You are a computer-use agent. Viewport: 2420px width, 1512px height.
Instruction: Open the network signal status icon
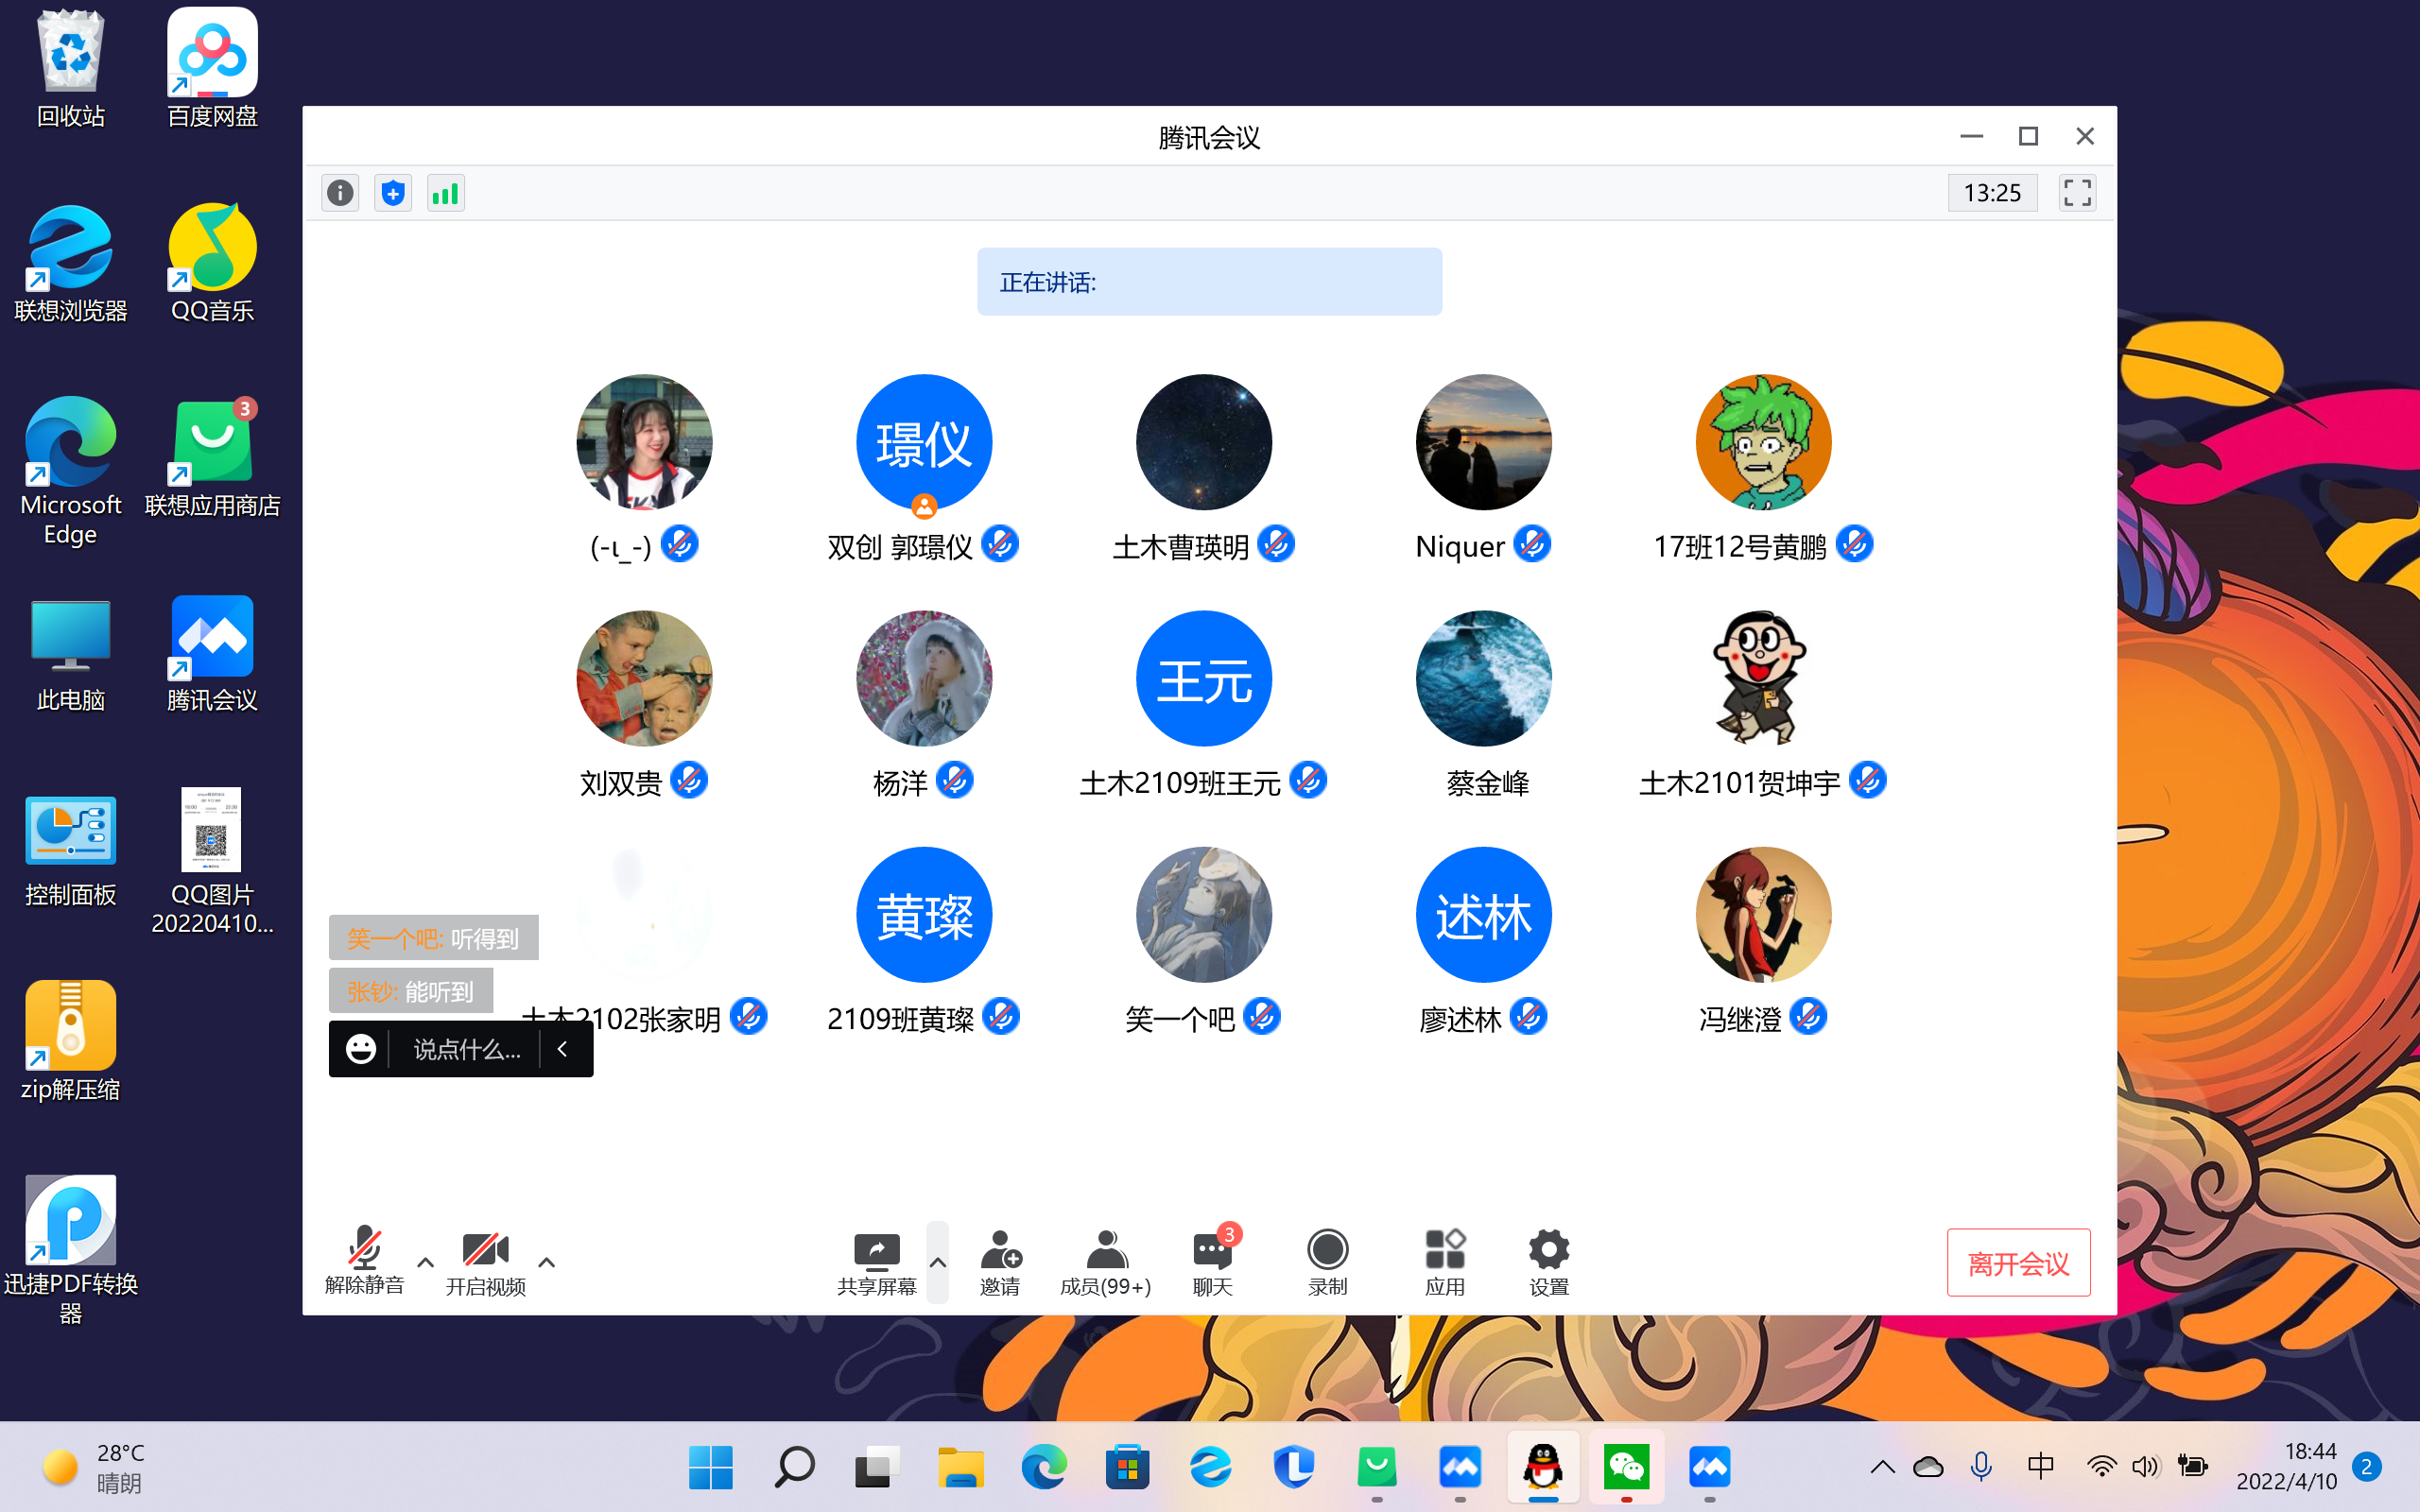(x=446, y=193)
